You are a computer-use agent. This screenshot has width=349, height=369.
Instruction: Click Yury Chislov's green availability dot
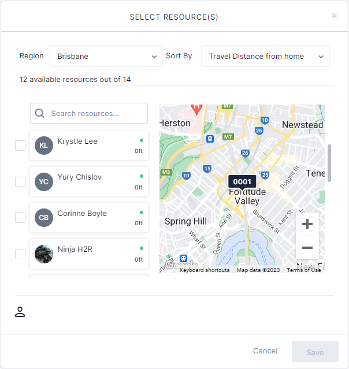[x=142, y=176]
